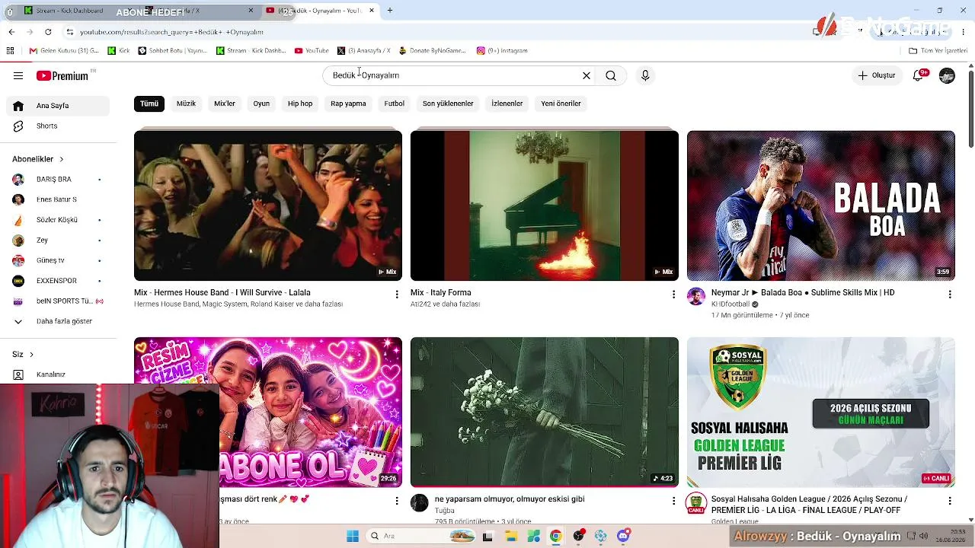Open the Chrome apps grid icon
Image resolution: width=975 pixels, height=548 pixels.
(10, 51)
